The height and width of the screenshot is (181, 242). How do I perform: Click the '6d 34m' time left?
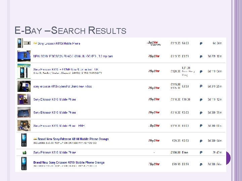[x=217, y=43]
